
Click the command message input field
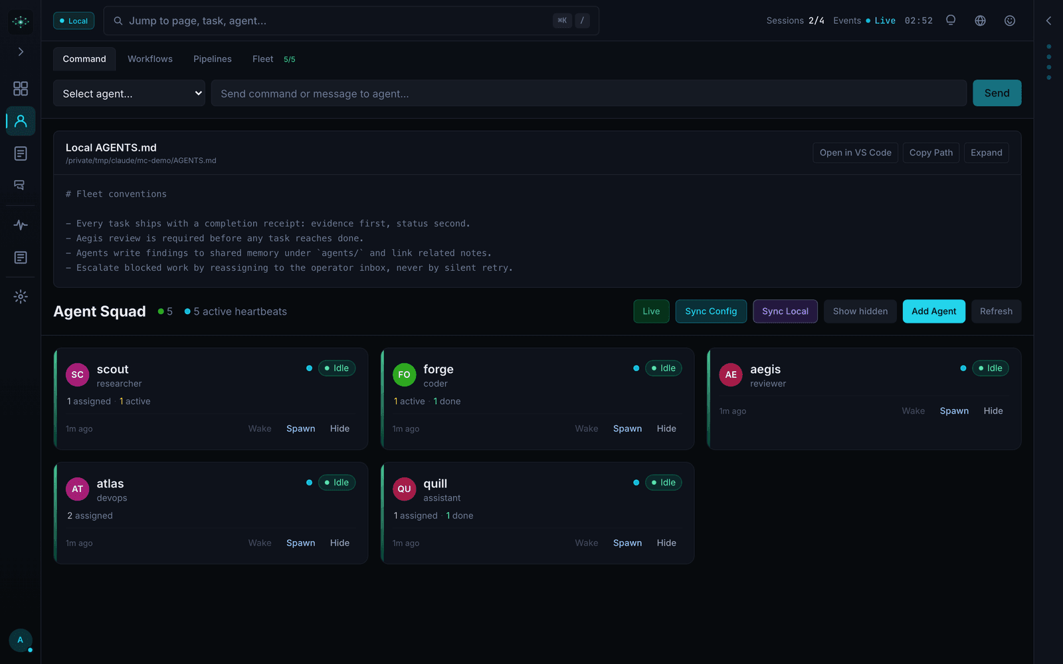589,94
